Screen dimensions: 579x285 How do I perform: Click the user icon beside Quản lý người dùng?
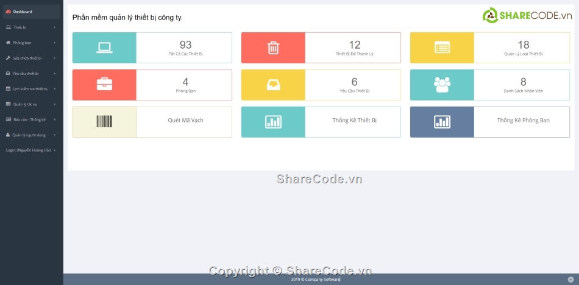[x=8, y=135]
